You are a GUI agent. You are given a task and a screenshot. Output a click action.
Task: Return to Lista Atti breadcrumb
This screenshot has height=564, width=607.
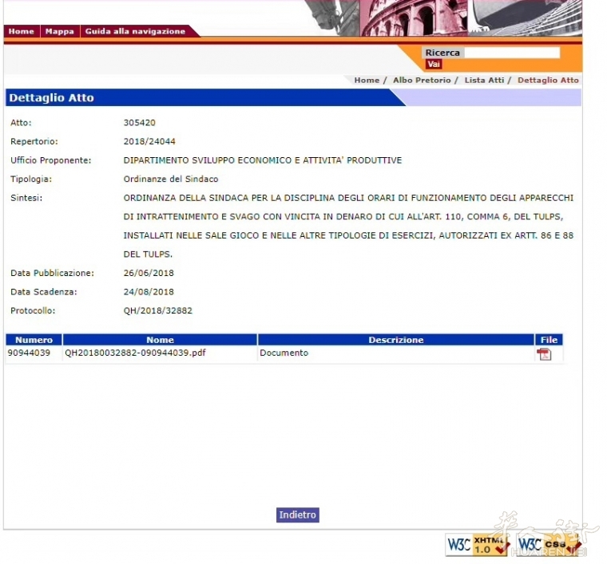(x=484, y=81)
